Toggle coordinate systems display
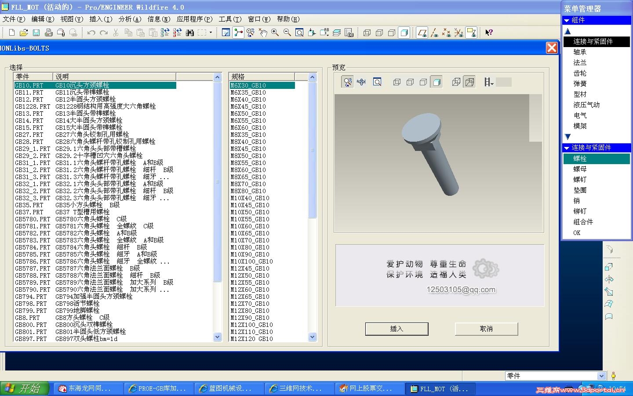 (x=459, y=33)
